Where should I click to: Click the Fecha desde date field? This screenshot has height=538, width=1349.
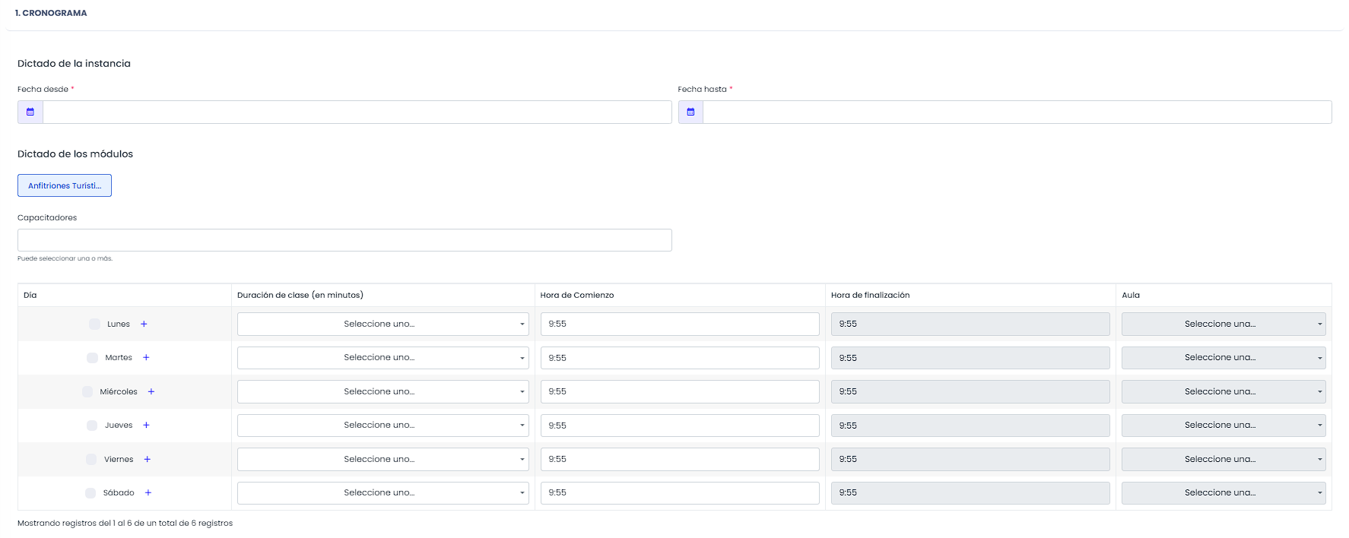(357, 112)
